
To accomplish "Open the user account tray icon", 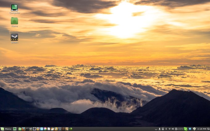I will coord(160,129).
